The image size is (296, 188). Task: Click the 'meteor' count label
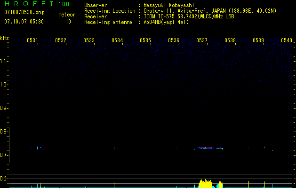(x=67, y=15)
